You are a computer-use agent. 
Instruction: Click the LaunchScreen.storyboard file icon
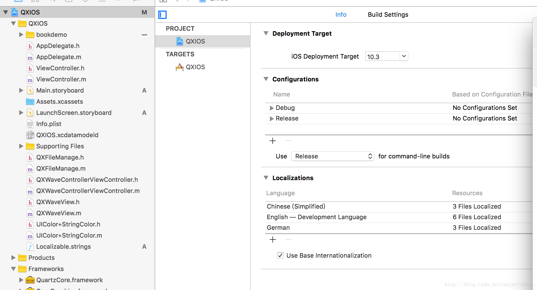[x=30, y=113]
